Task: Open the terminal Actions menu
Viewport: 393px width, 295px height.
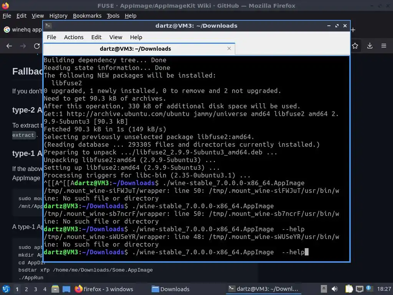Action: pyautogui.click(x=74, y=37)
